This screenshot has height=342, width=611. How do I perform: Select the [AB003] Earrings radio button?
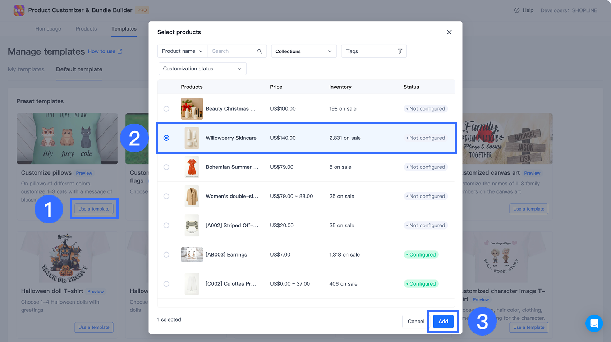[x=166, y=254]
